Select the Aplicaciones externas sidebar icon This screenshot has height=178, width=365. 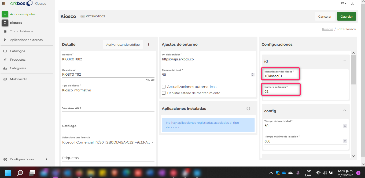coord(5,40)
